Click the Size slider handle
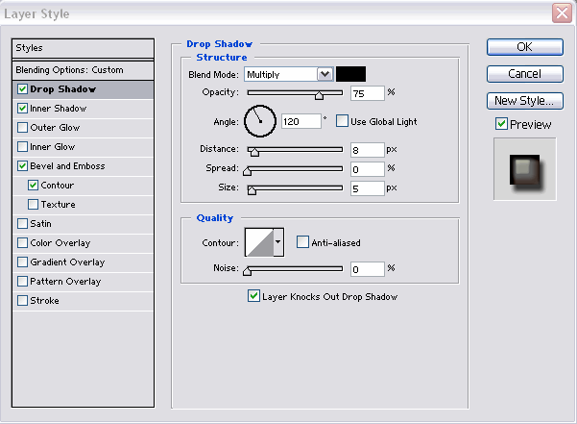This screenshot has height=424, width=577. click(252, 190)
